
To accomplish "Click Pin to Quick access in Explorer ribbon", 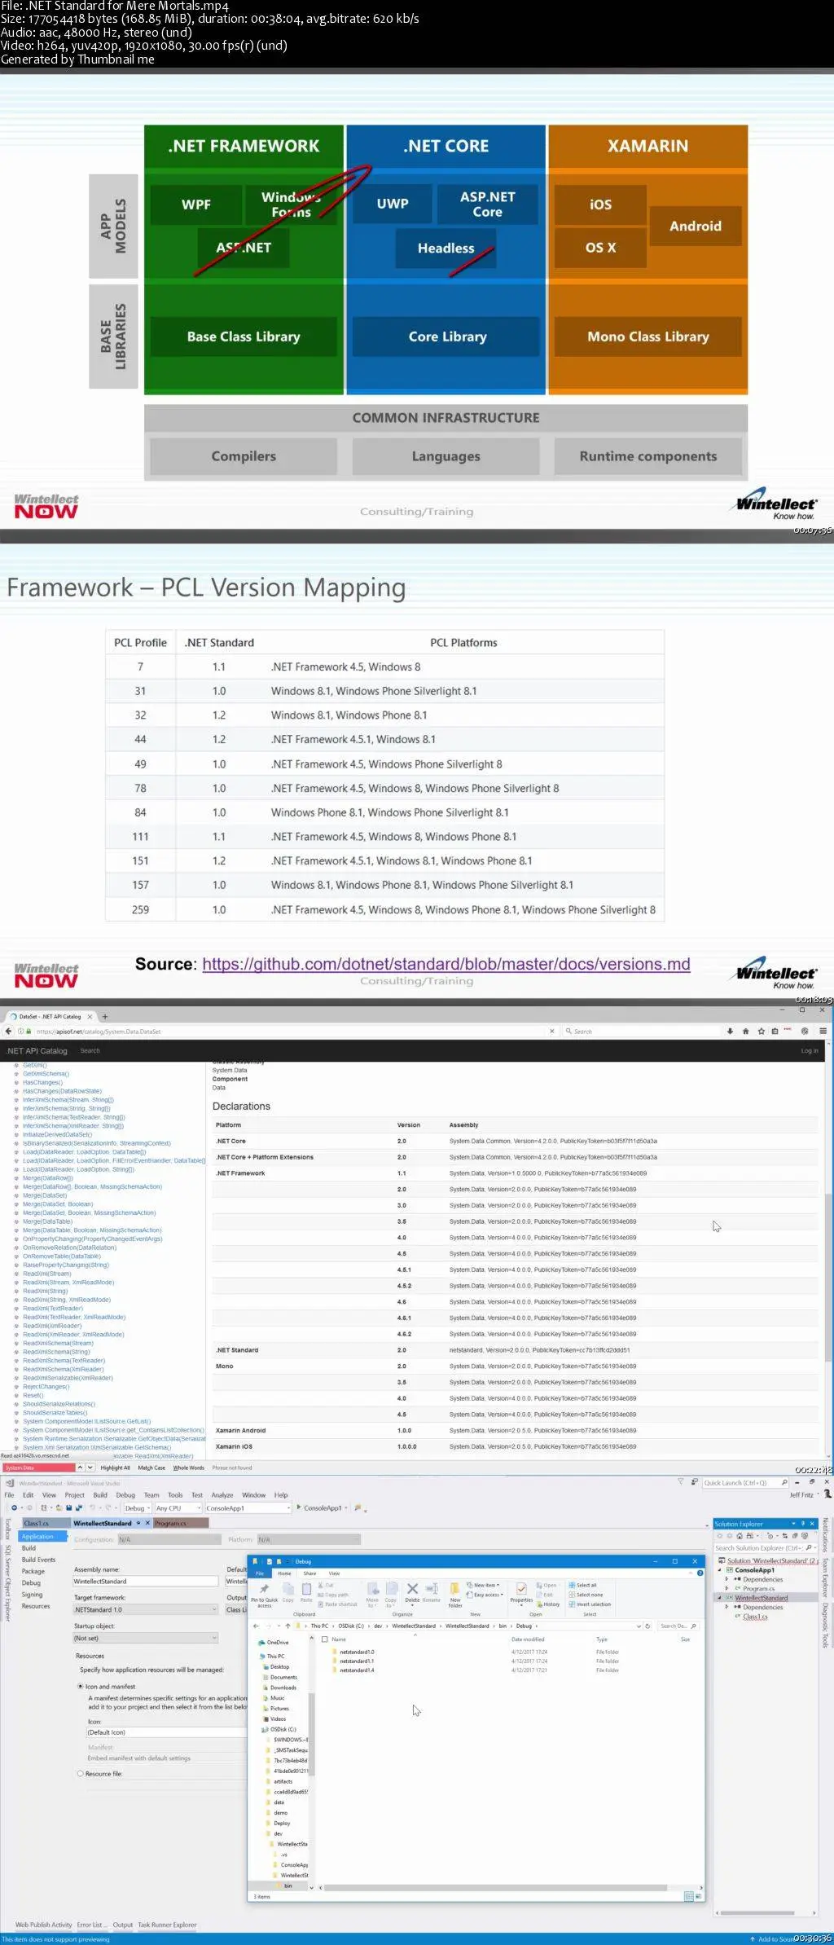I will click(x=264, y=1593).
